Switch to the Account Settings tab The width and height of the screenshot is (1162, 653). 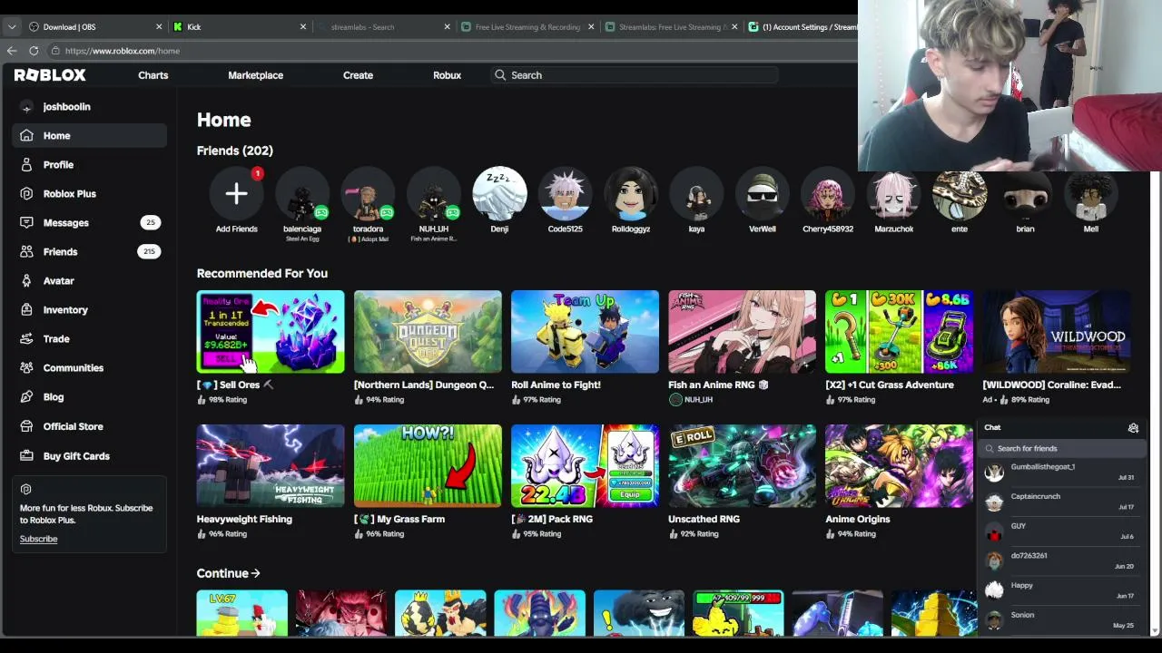point(803,27)
